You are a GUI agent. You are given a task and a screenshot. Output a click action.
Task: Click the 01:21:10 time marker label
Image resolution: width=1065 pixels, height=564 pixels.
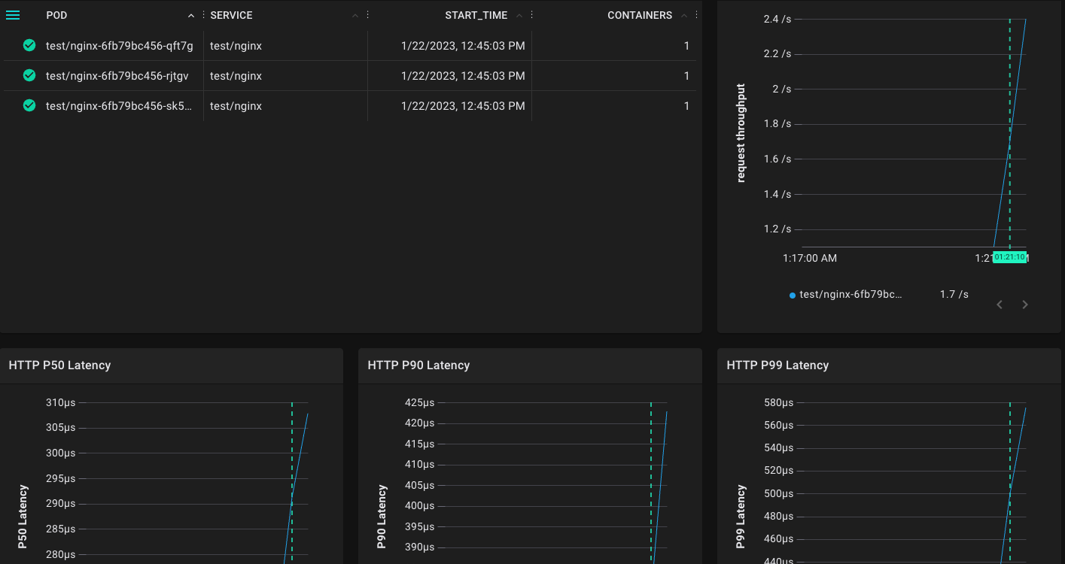tap(1009, 257)
